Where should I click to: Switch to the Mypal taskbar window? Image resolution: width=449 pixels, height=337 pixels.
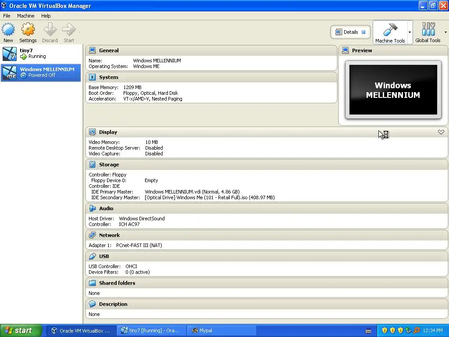(221, 331)
